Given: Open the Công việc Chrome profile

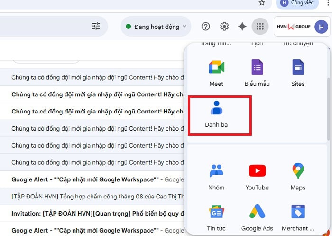Looking at the screenshot, I should pyautogui.click(x=296, y=3).
